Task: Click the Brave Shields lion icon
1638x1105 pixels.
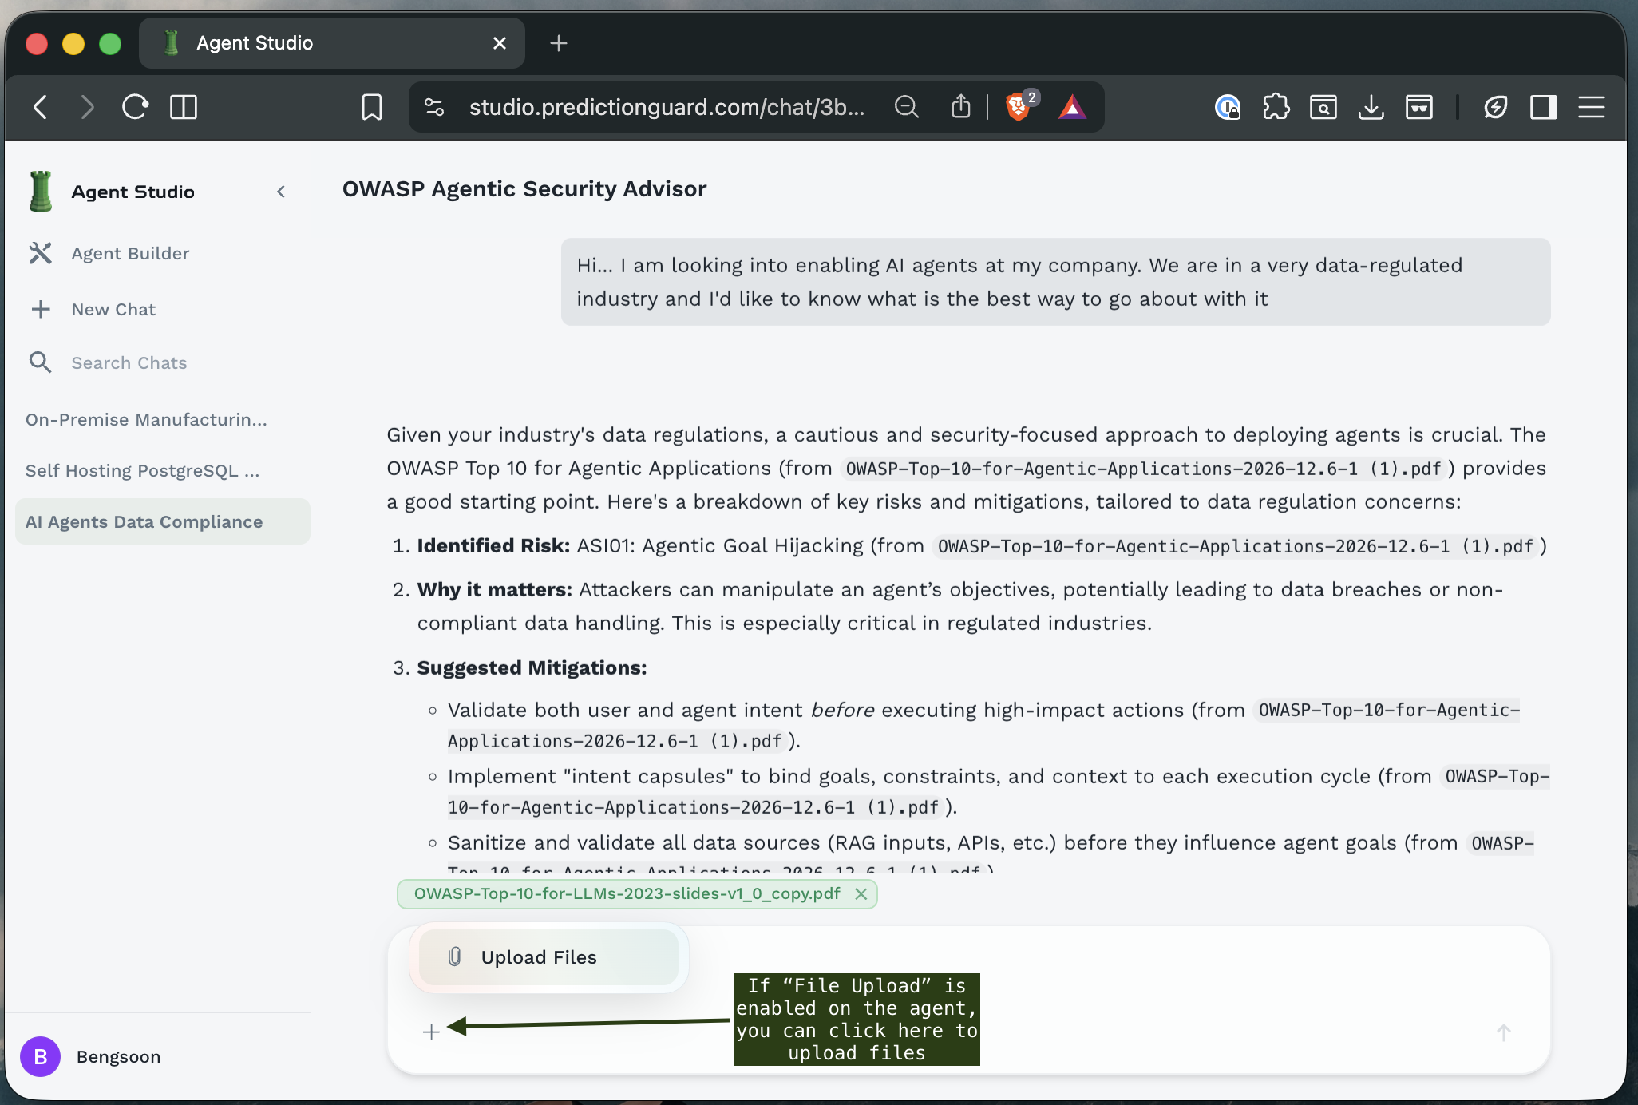Action: 1018,107
